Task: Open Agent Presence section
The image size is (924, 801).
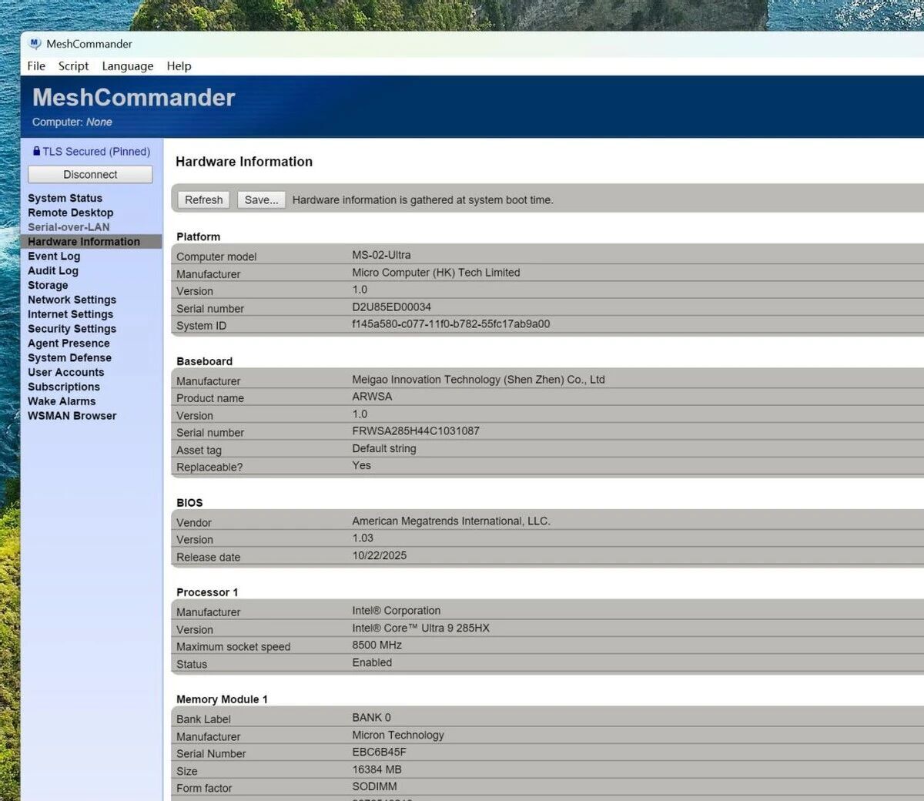Action: pyautogui.click(x=69, y=344)
